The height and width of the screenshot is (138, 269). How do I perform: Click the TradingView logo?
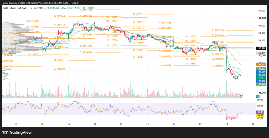pos(17,132)
